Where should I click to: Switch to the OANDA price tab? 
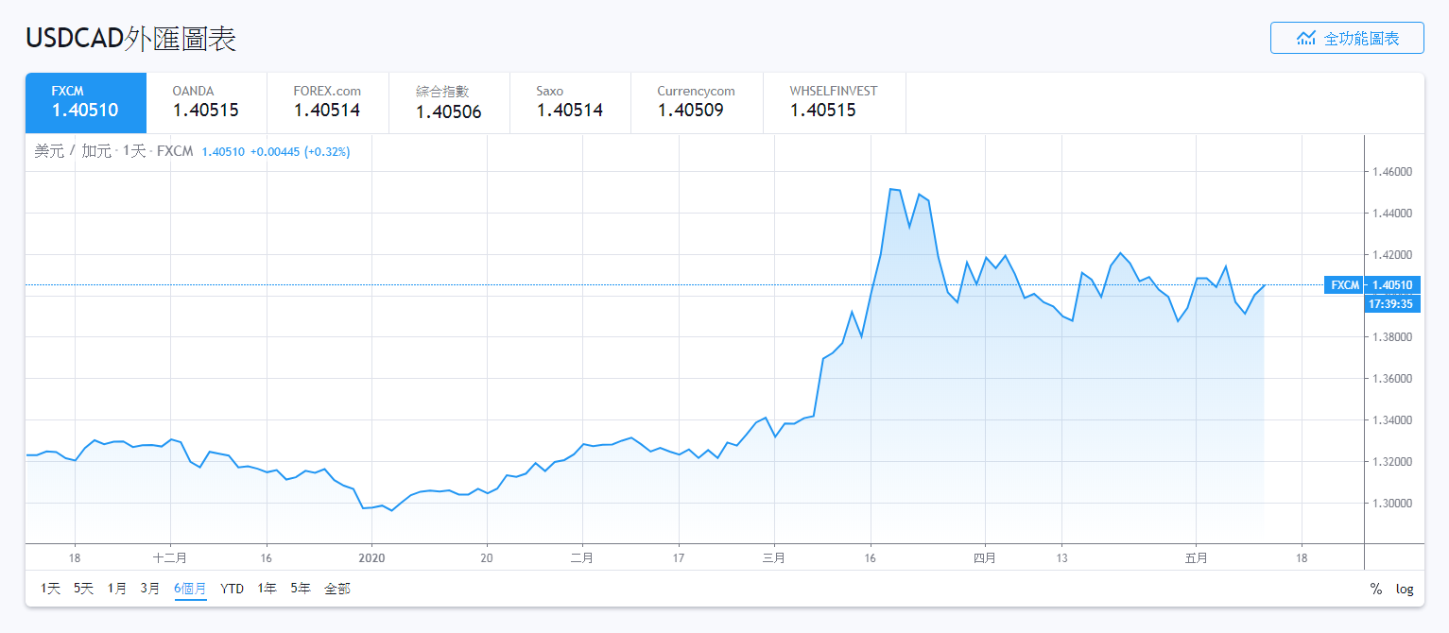(x=206, y=103)
